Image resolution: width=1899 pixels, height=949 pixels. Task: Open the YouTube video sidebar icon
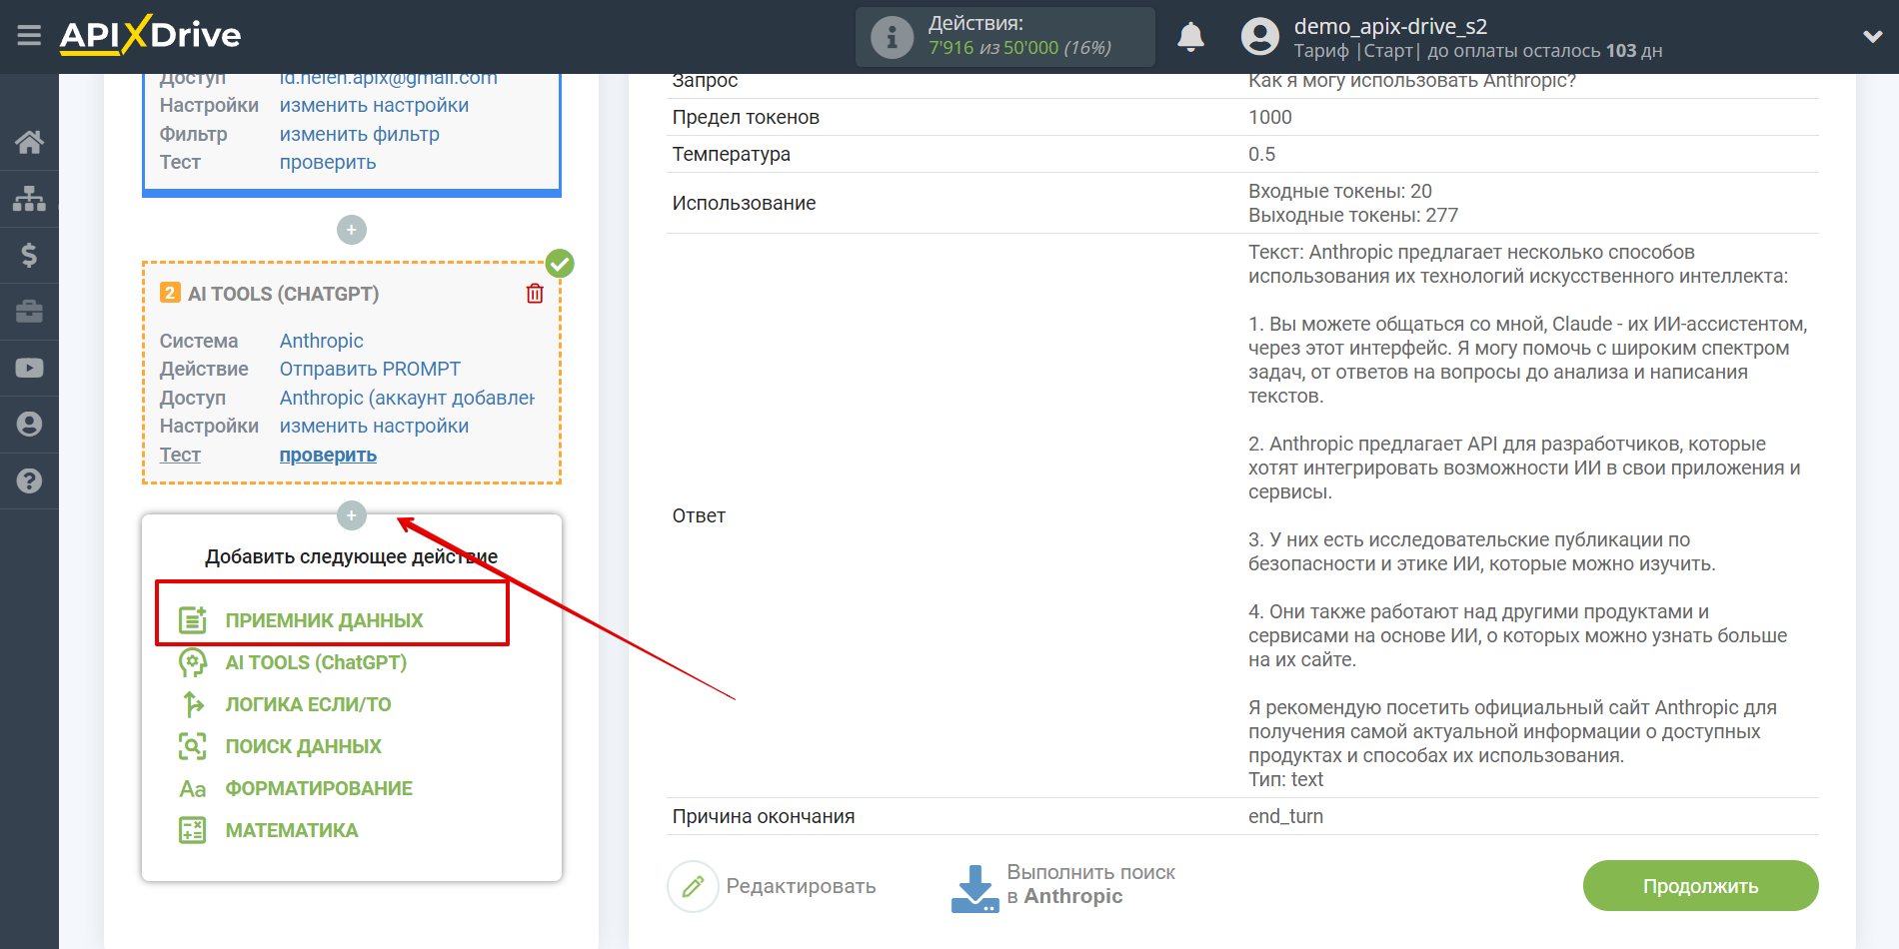[x=29, y=368]
